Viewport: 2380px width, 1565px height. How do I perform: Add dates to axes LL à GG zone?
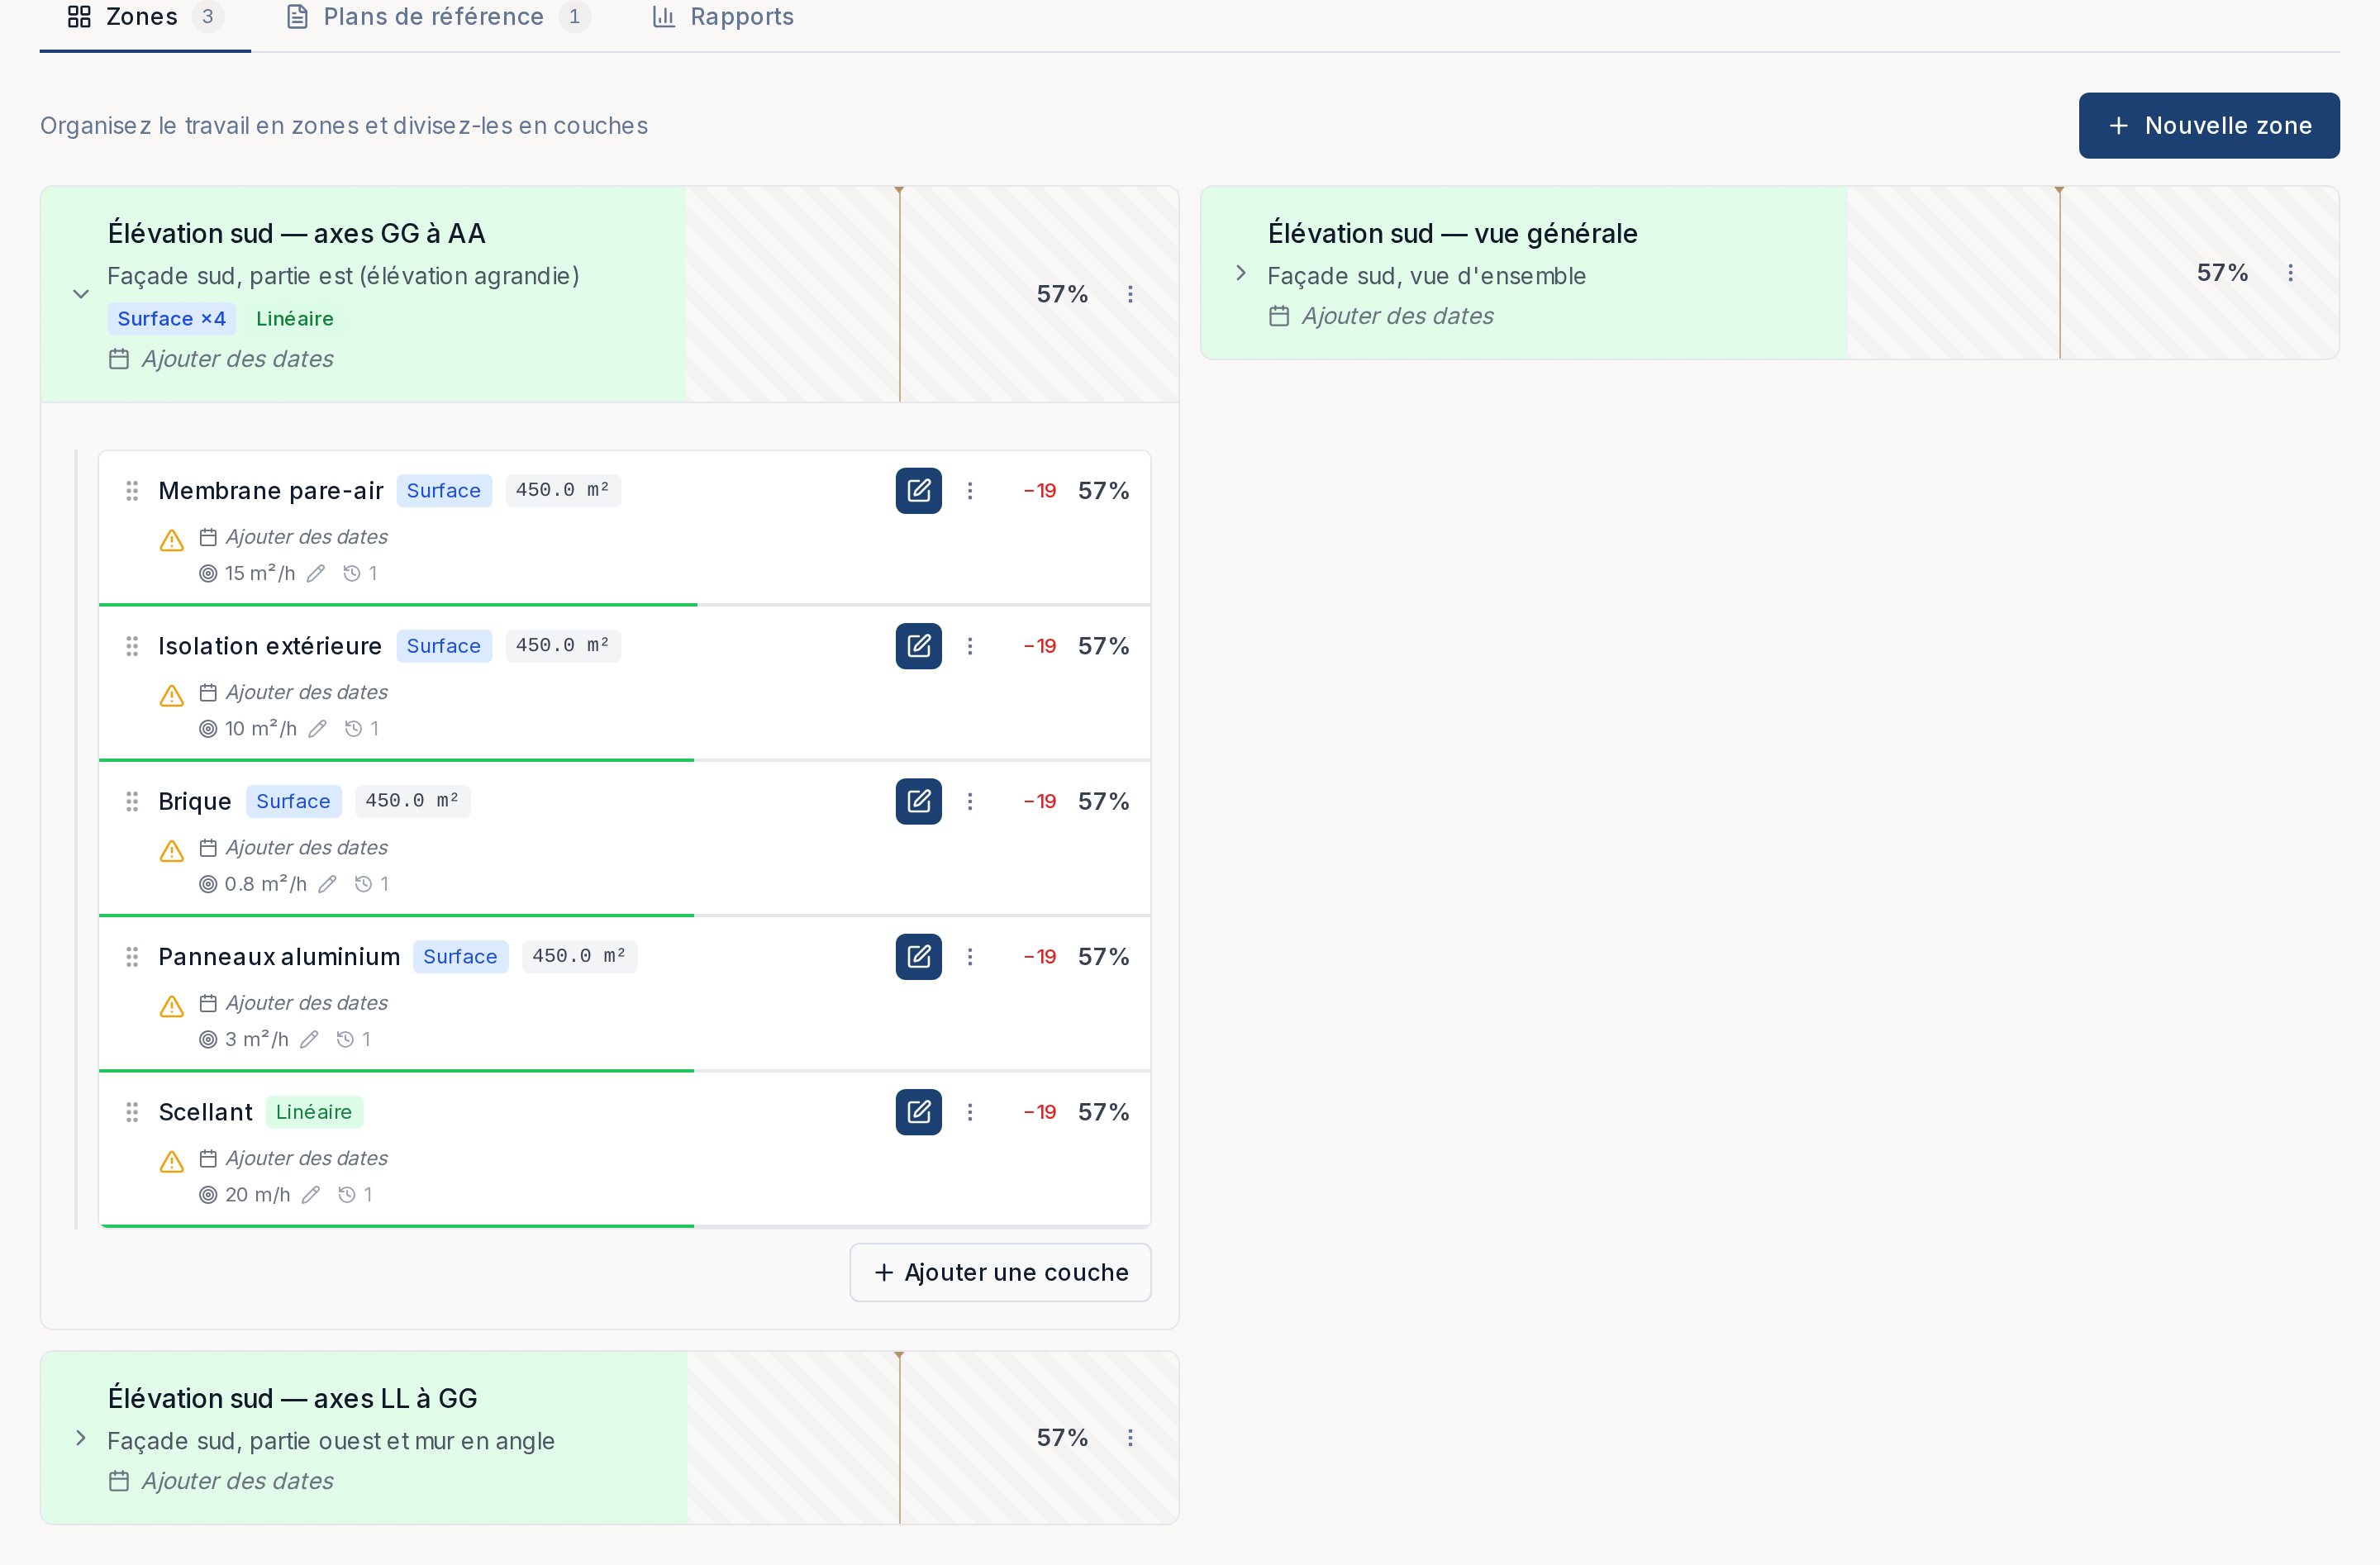[221, 1481]
